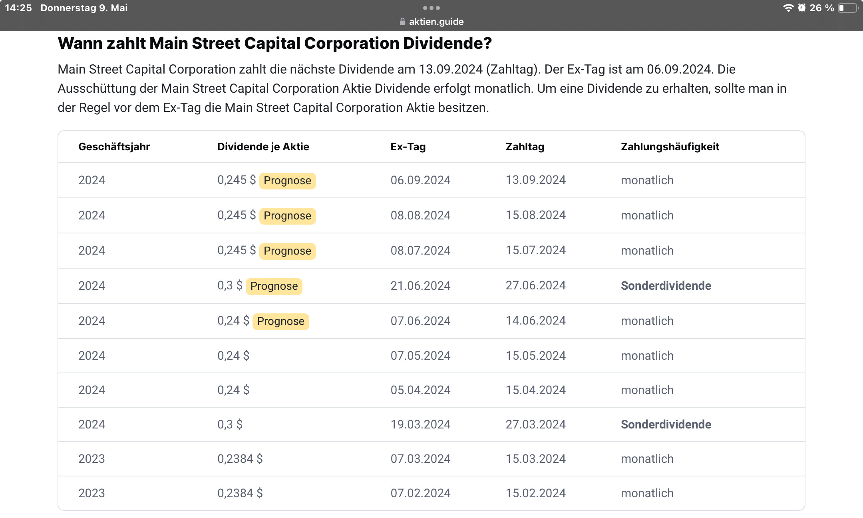Click the Zahltag 15.04.2024 cell
The width and height of the screenshot is (863, 518).
click(536, 390)
